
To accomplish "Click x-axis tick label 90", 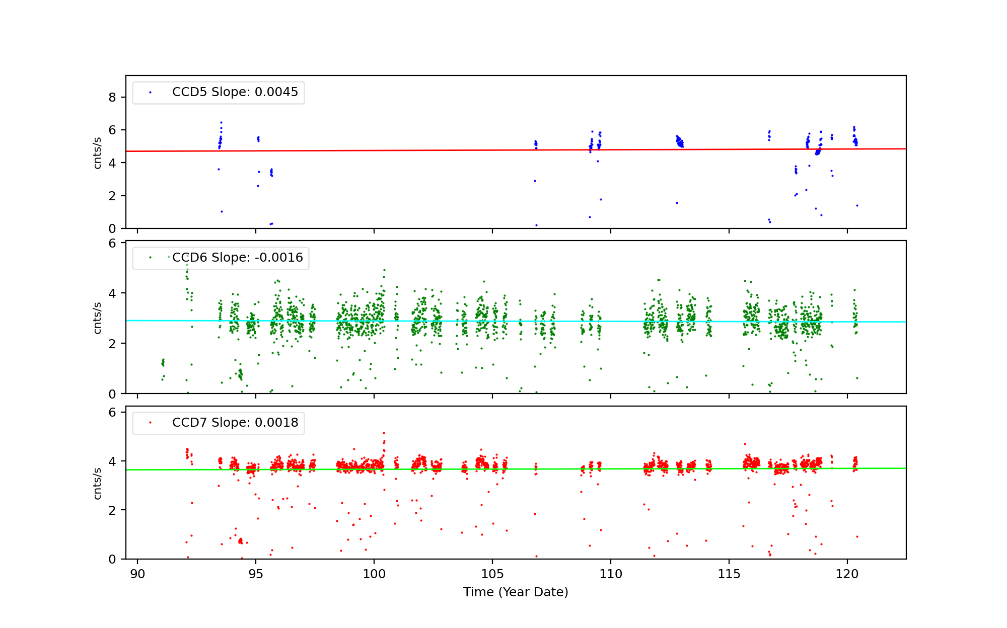I will pos(137,574).
